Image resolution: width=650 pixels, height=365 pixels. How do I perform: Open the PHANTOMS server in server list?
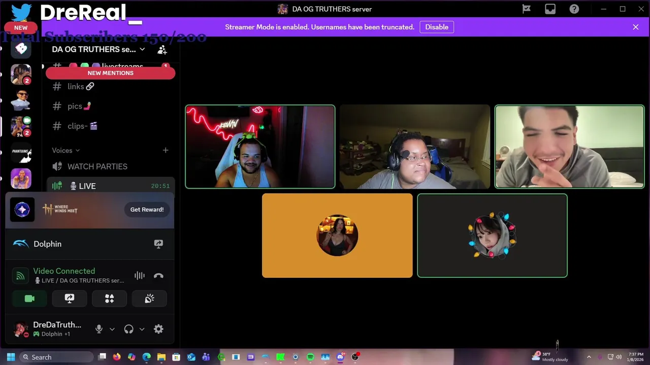coord(21,152)
